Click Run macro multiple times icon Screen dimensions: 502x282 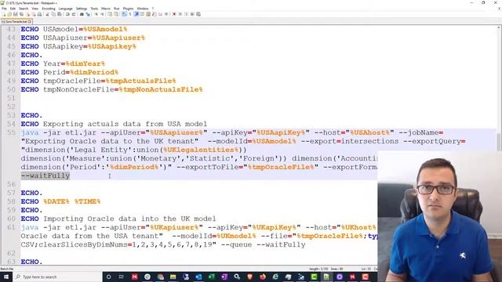pos(192,14)
